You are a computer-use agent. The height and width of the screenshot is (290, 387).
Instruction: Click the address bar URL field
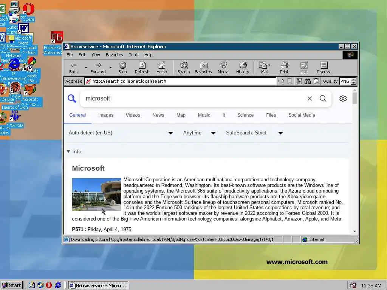(x=180, y=81)
